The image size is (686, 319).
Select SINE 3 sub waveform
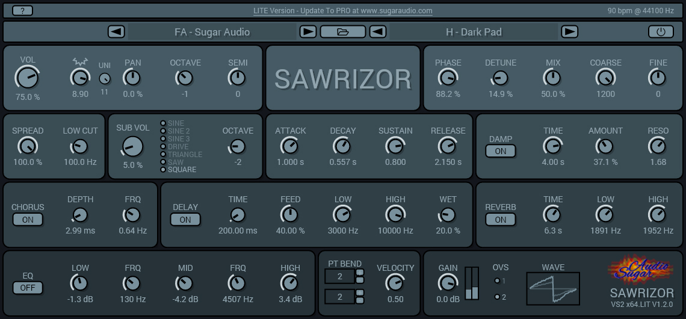175,138
